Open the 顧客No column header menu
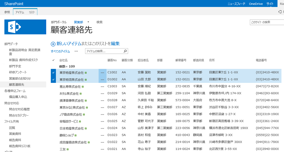This screenshot has width=284, height=152. click(112, 60)
